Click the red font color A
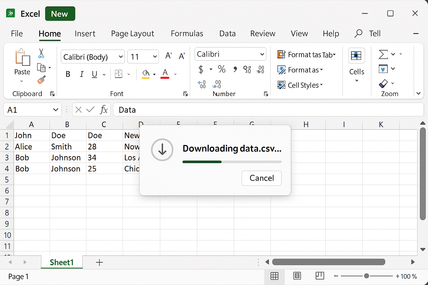This screenshot has width=428, height=285. 165,74
